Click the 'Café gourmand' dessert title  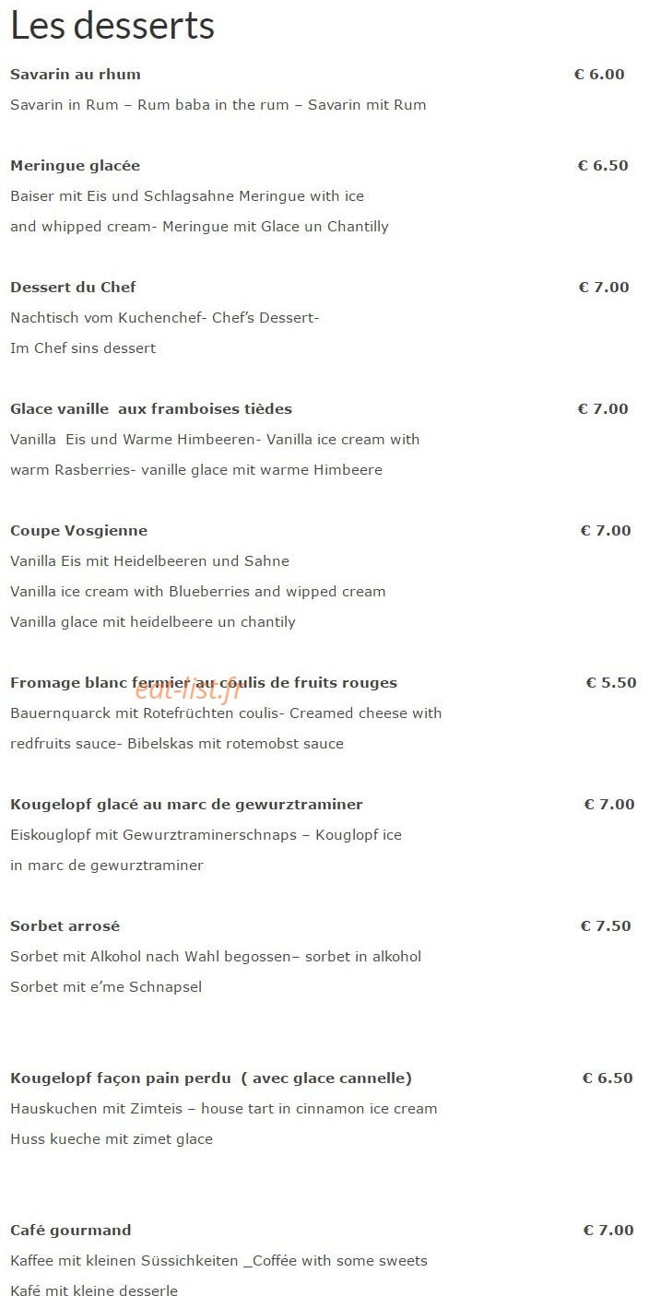pyautogui.click(x=71, y=1230)
